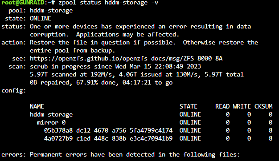Screen dimensions: 279x161
Task: Click the device ID starting with 05b378a8
Action: click(x=108, y=130)
